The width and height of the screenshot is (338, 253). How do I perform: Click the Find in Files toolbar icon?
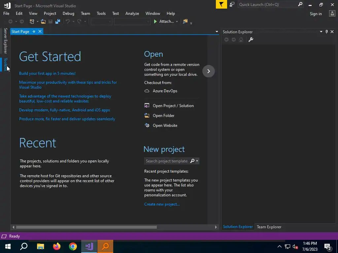(185, 21)
